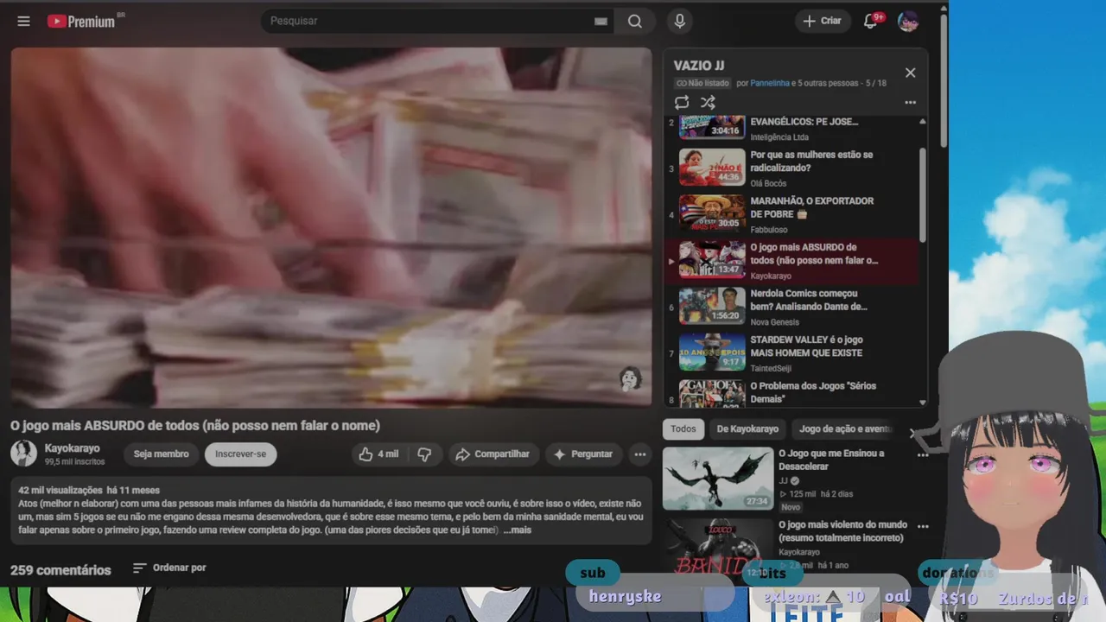Open Nova Genesis channel name in playlist
Viewport: 1106px width, 622px height.
(774, 322)
